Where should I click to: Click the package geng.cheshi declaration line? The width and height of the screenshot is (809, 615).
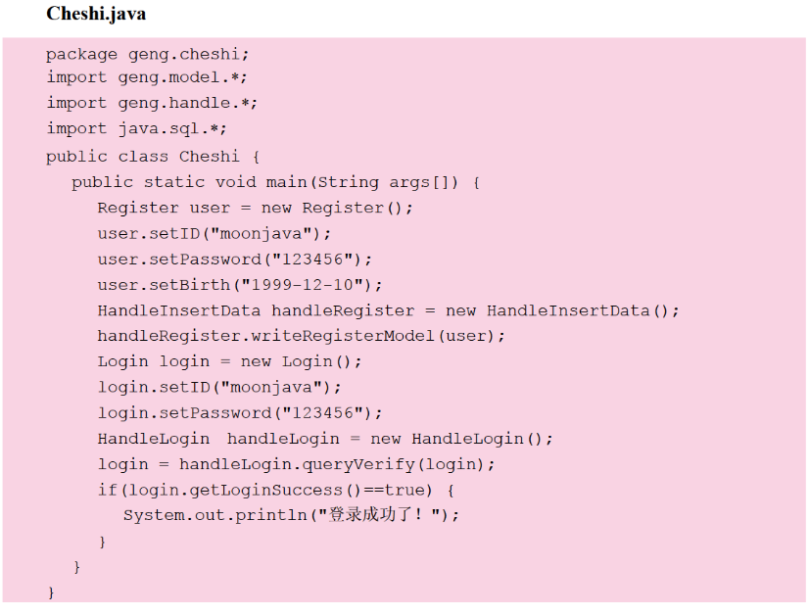(147, 54)
